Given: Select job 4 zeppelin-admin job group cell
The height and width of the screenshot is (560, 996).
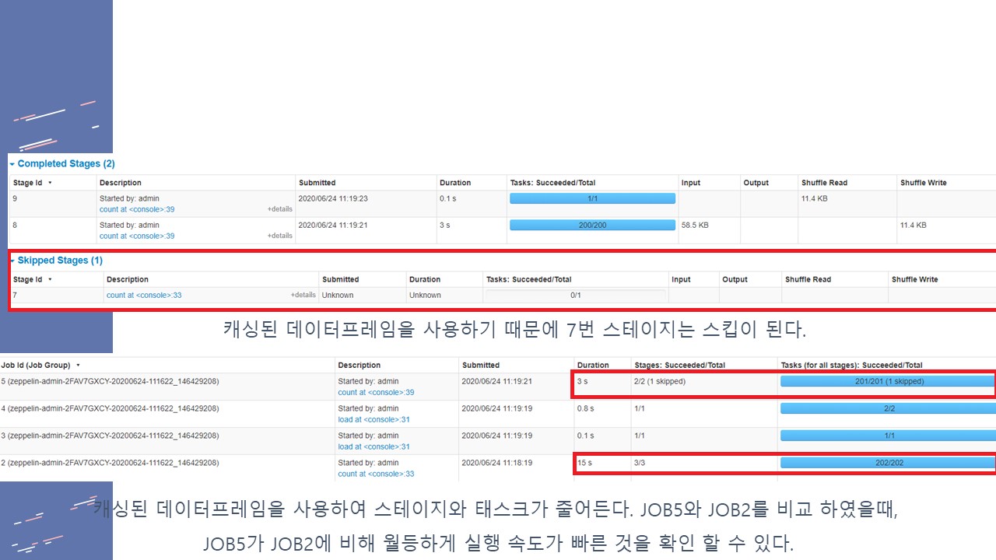Looking at the screenshot, I should tap(110, 408).
